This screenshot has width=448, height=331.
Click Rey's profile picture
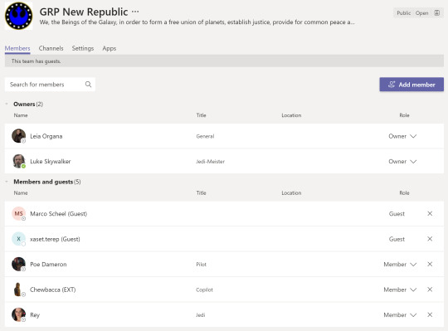click(18, 314)
